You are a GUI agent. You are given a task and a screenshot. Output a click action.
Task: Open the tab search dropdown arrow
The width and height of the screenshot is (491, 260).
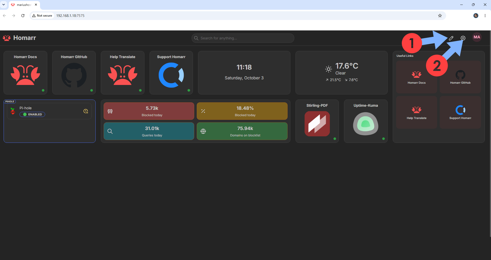click(x=4, y=5)
